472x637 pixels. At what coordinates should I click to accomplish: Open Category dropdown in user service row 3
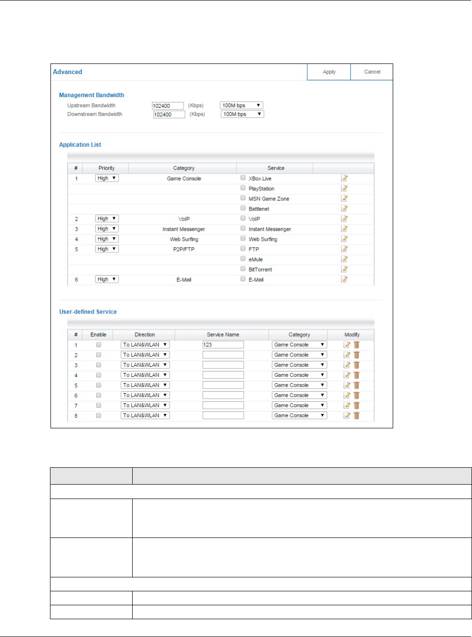(x=299, y=365)
